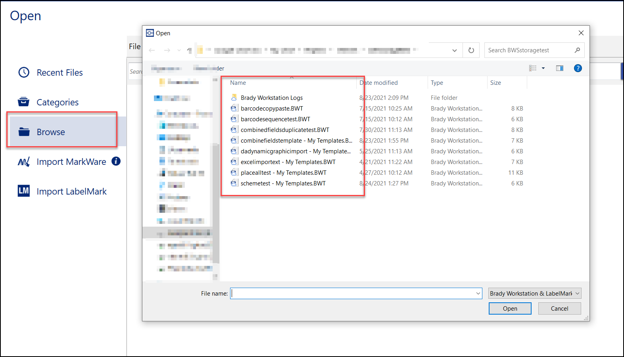Image resolution: width=624 pixels, height=357 pixels.
Task: Click the Open button
Action: [510, 309]
